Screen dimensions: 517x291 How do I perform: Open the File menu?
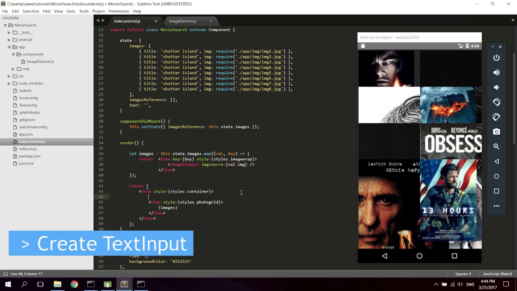coord(5,11)
